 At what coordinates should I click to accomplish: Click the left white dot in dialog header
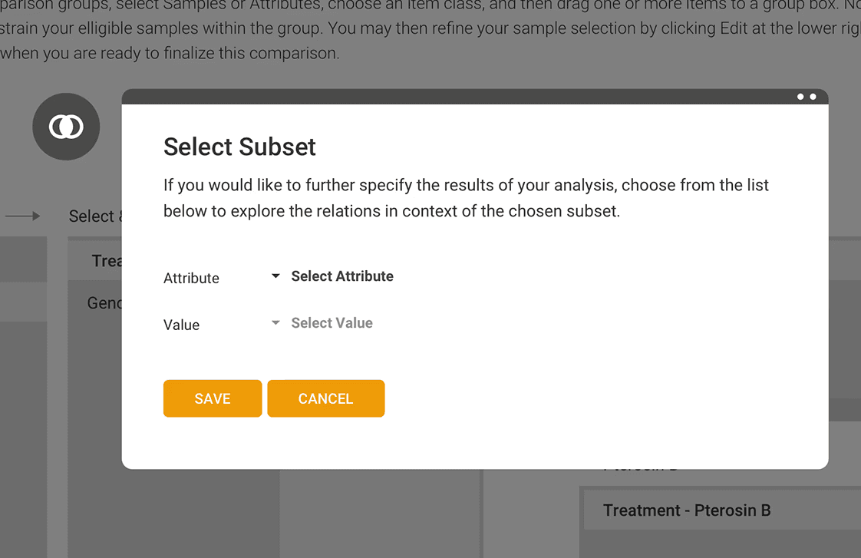800,97
